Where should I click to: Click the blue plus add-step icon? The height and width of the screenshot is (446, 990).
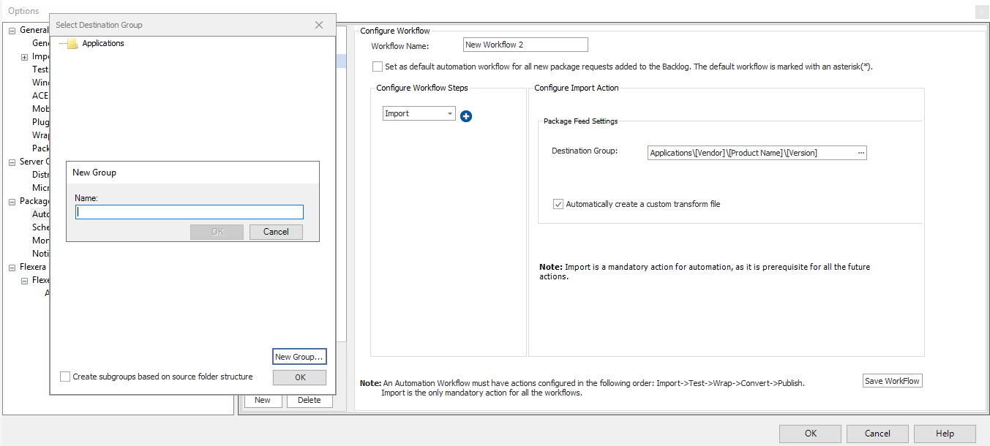point(466,116)
